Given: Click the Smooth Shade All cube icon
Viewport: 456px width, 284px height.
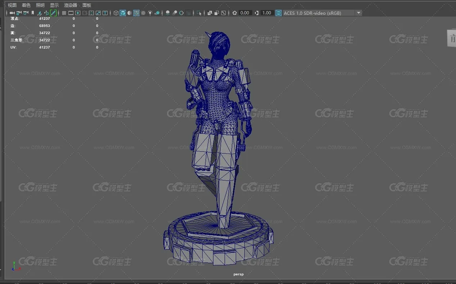Looking at the screenshot, I should [x=123, y=13].
